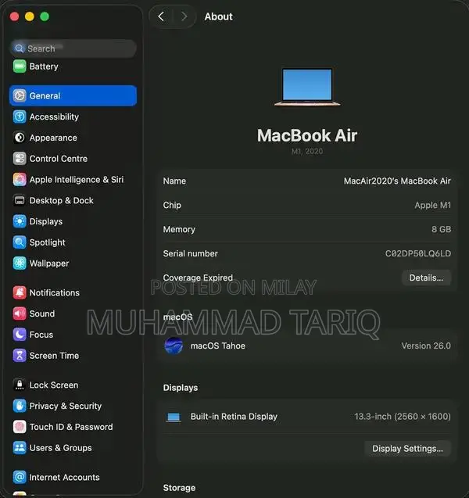This screenshot has width=469, height=498.
Task: Click the Apple M1 chip value
Action: click(x=432, y=205)
